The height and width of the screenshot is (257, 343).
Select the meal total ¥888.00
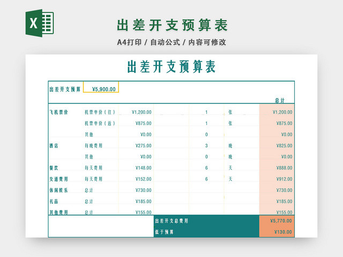tap(284, 168)
